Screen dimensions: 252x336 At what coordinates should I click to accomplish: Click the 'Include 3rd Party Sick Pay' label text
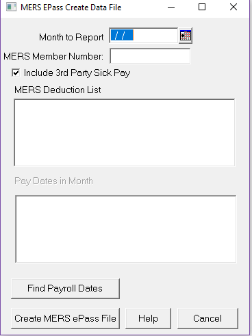pyautogui.click(x=77, y=73)
